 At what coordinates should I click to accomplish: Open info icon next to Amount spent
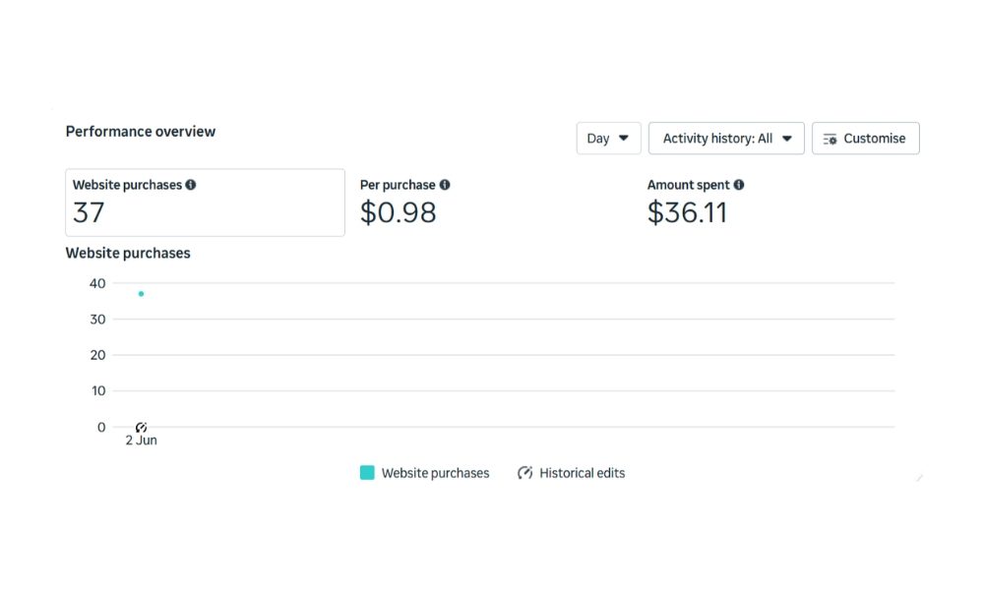pyautogui.click(x=739, y=185)
